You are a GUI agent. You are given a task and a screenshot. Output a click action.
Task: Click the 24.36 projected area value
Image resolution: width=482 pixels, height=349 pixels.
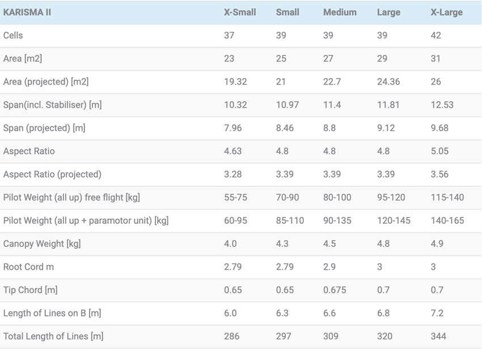pyautogui.click(x=388, y=82)
